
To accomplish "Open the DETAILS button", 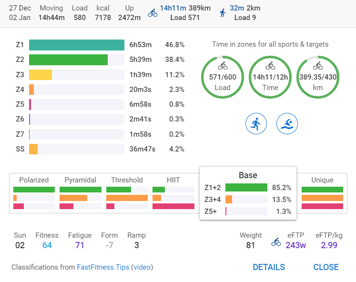I will (269, 267).
